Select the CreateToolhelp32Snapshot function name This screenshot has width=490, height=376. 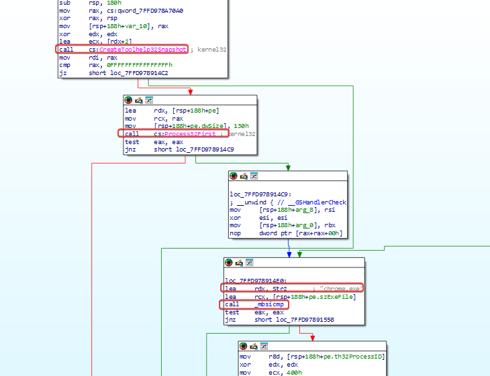[x=142, y=50]
